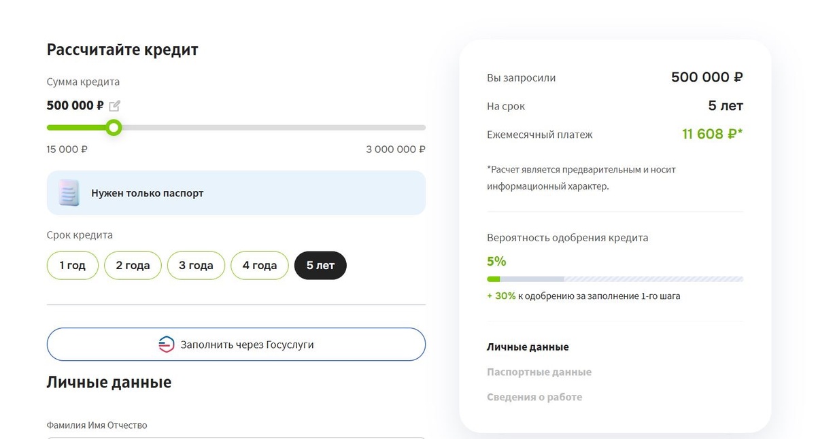Select the 5 лет loan term
Viewport: 816px width, 439px height.
coord(320,265)
